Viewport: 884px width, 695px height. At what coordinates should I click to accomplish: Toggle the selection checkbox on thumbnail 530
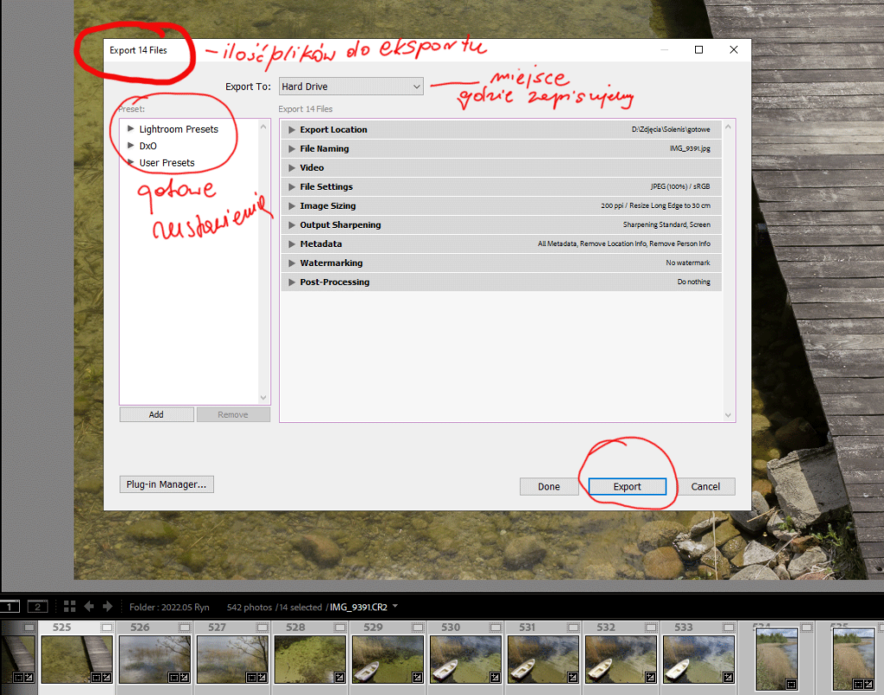494,627
